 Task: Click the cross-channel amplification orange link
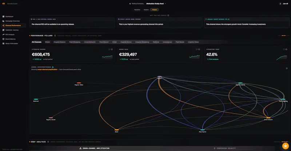tap(48, 69)
